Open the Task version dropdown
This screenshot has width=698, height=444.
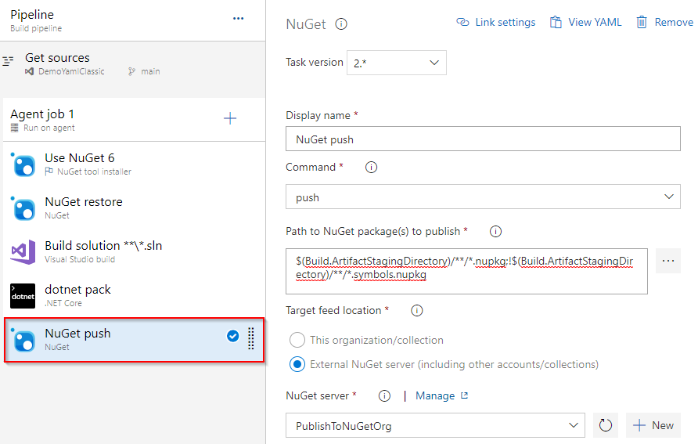[x=396, y=63]
